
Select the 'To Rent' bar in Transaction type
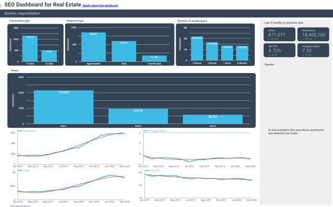click(30, 49)
